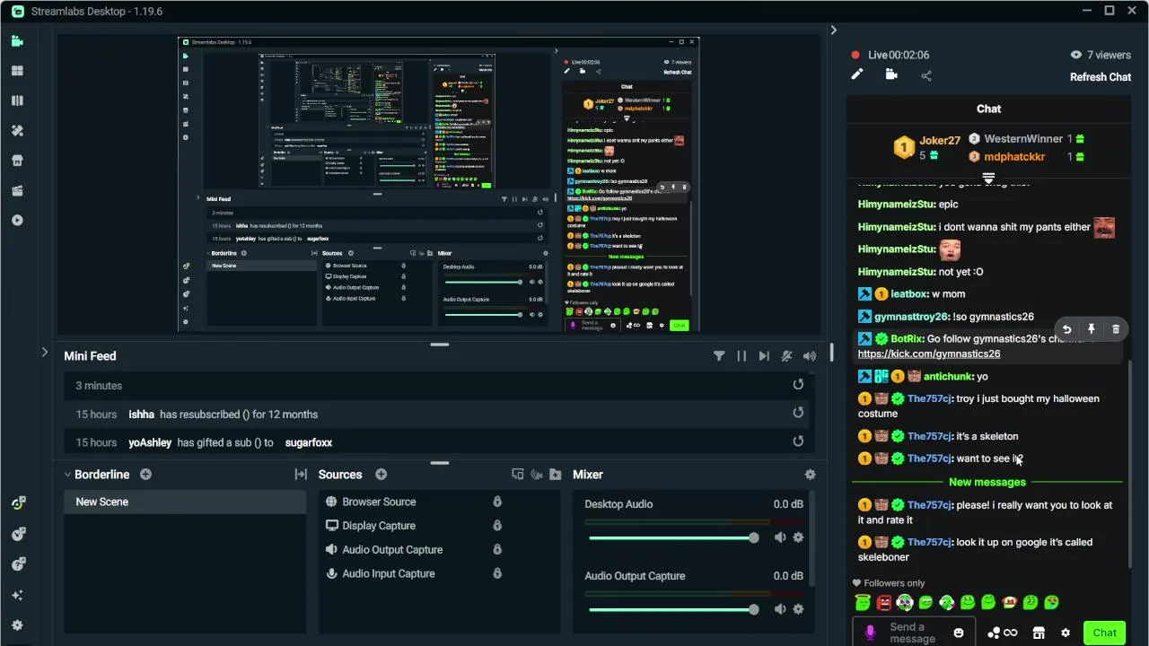1149x646 pixels.
Task: Open Settings gear at sidebar bottom
Action: tap(17, 625)
